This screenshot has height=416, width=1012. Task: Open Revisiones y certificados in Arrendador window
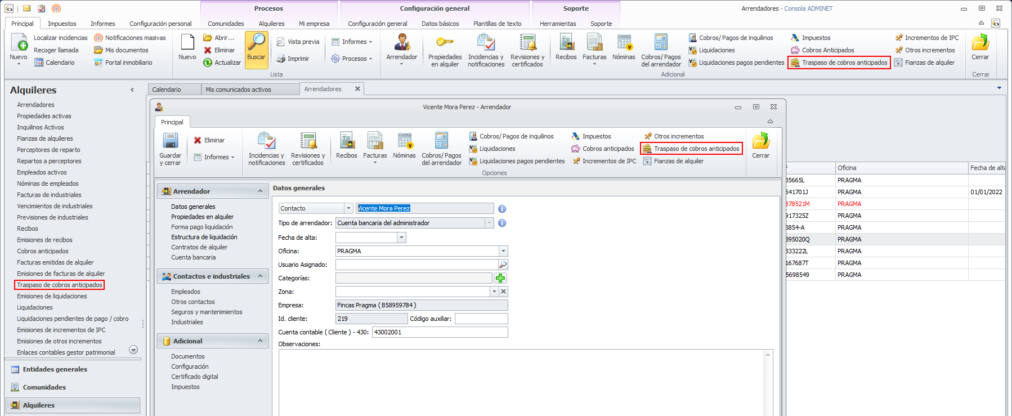pyautogui.click(x=308, y=149)
